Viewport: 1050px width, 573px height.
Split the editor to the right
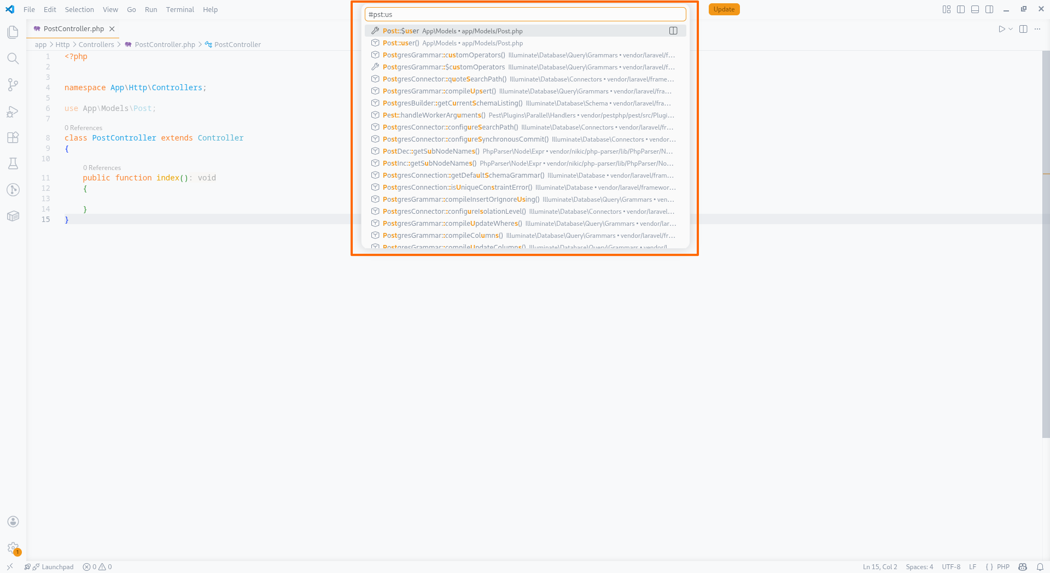coord(1023,29)
